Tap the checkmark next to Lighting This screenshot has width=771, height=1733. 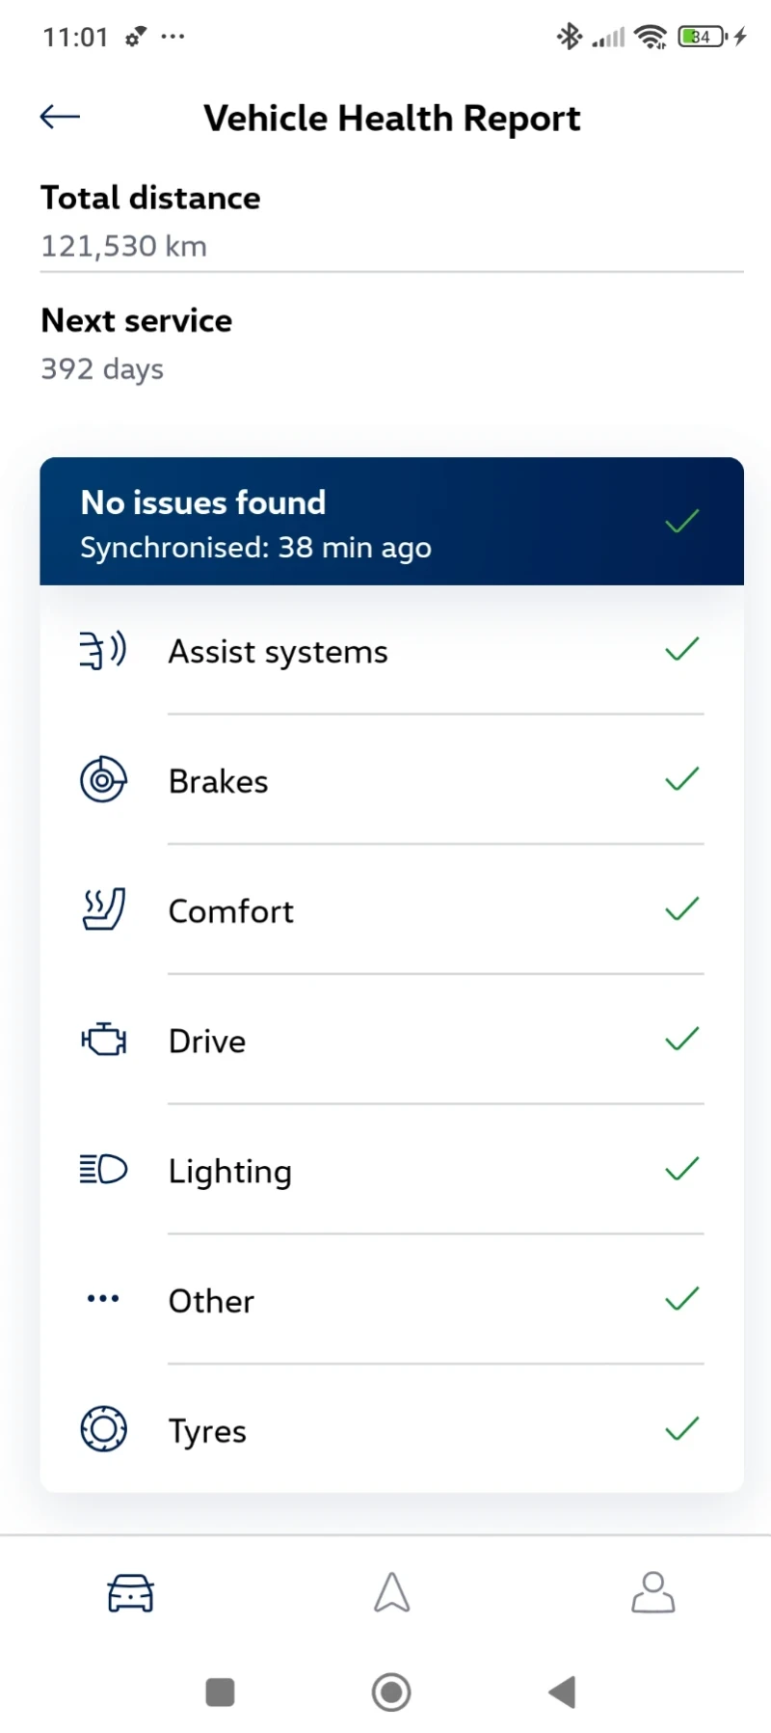(680, 1169)
